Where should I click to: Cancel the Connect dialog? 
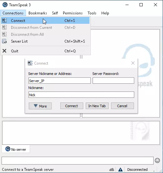pyautogui.click(x=122, y=106)
